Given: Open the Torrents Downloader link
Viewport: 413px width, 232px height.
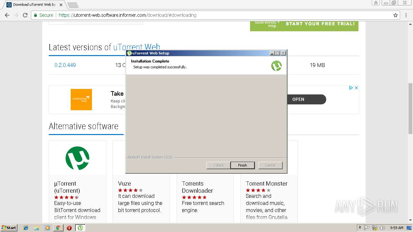Looking at the screenshot, I should coord(197,187).
